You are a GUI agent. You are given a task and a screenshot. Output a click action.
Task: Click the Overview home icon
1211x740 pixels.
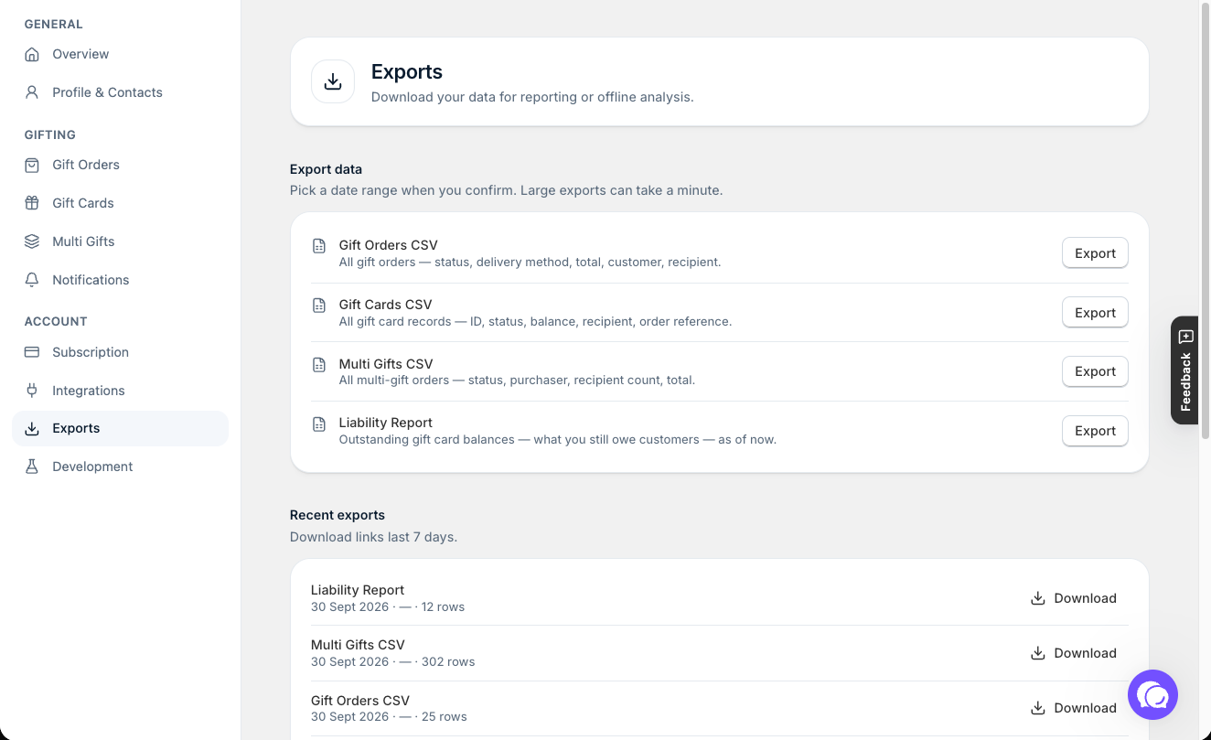32,54
